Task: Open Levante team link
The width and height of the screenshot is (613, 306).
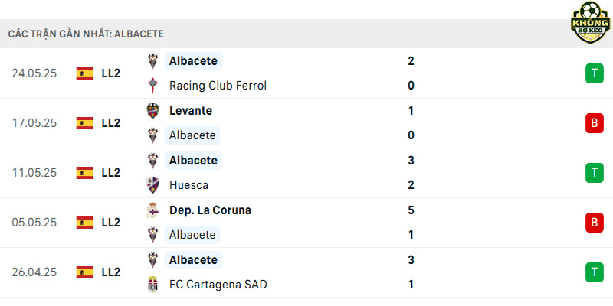Action: 191,111
